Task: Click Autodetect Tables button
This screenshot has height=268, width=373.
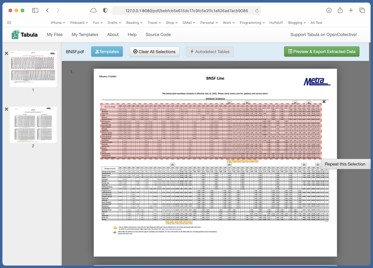Action: pos(210,52)
